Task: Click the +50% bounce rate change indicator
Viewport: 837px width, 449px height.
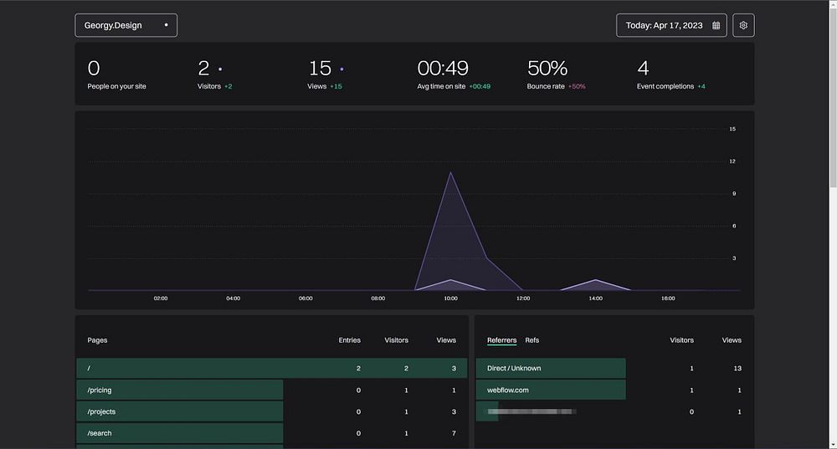Action: [x=577, y=86]
